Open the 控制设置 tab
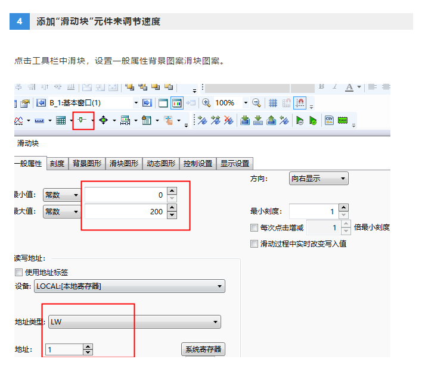Image resolution: width=422 pixels, height=381 pixels. [198, 164]
